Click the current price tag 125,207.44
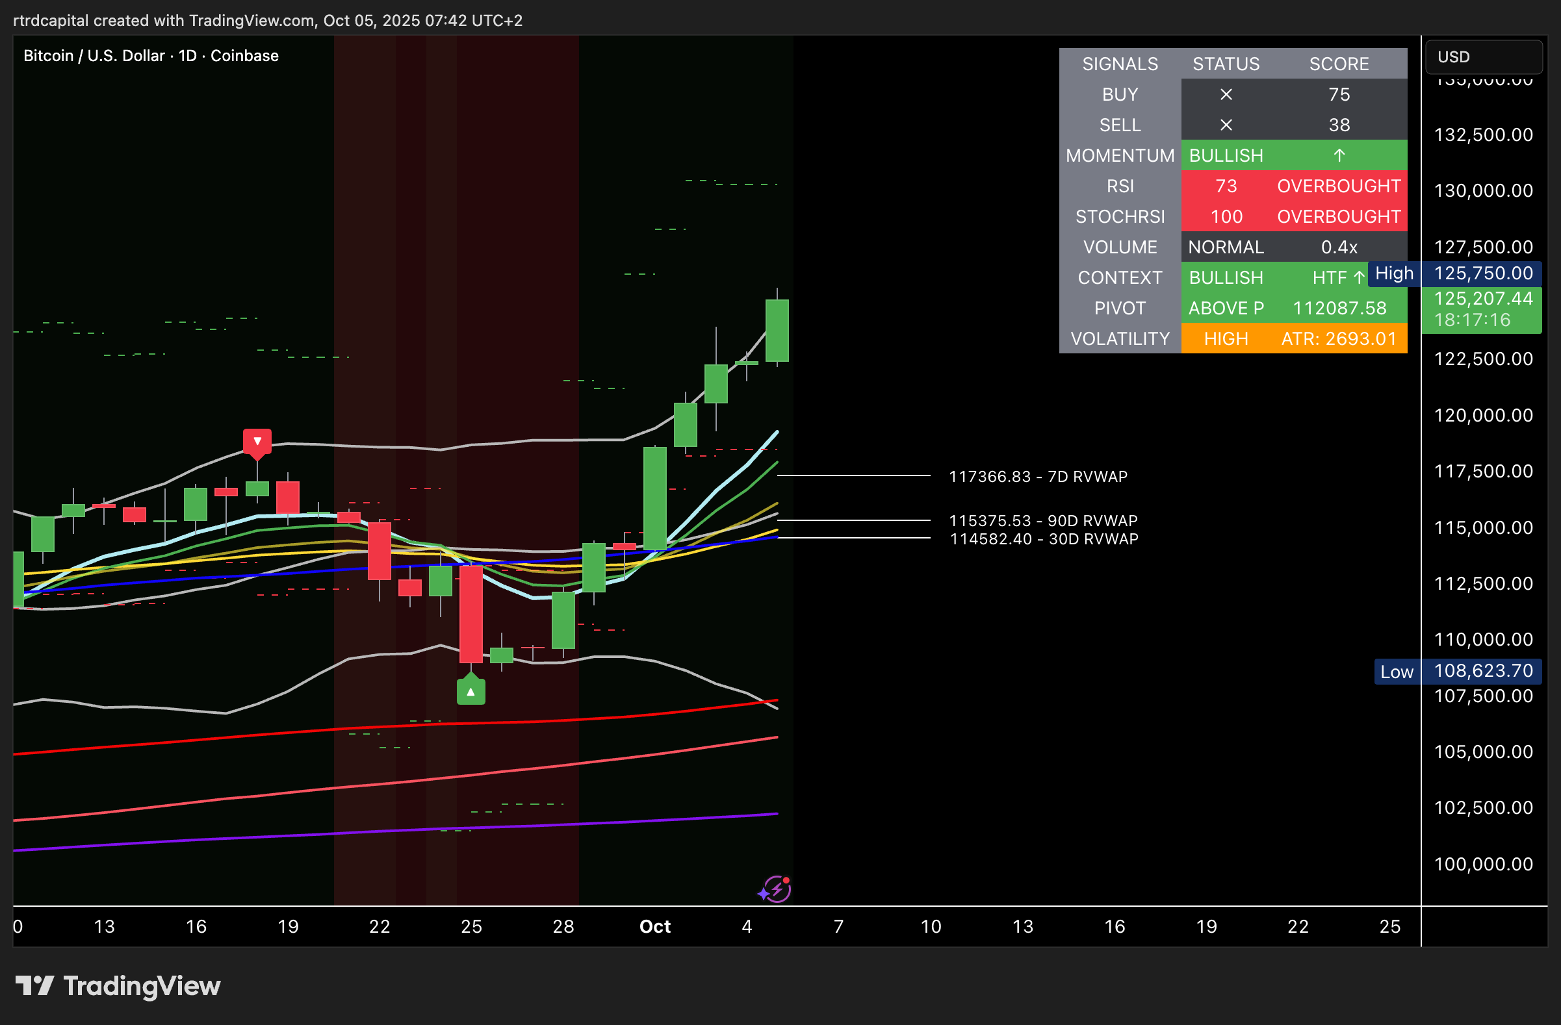 click(1482, 299)
